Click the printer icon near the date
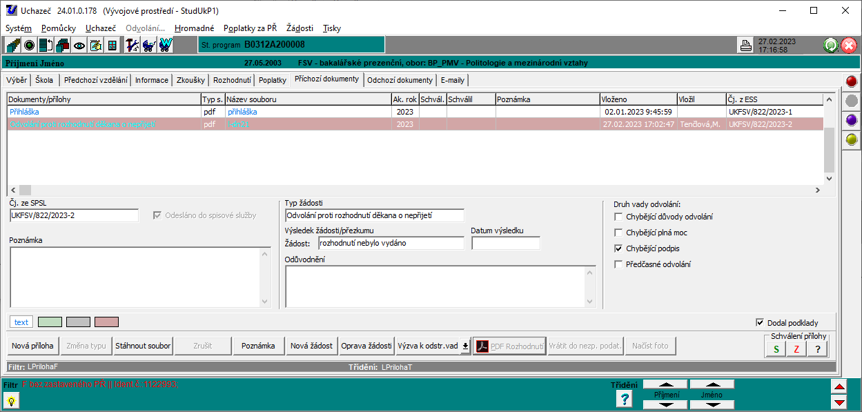Screen dimensions: 862x412 point(745,46)
